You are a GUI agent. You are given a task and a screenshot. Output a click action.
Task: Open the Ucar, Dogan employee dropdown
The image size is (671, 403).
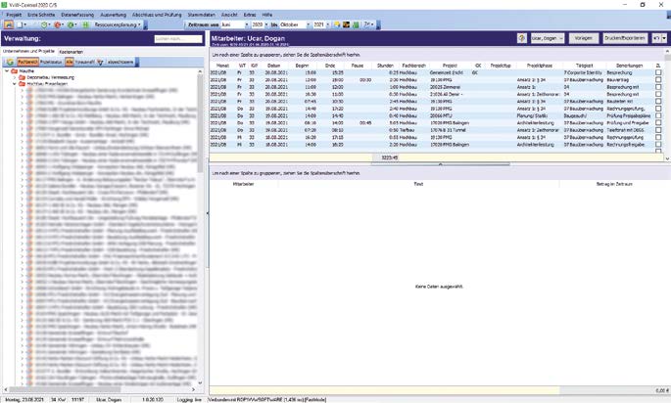tap(548, 38)
